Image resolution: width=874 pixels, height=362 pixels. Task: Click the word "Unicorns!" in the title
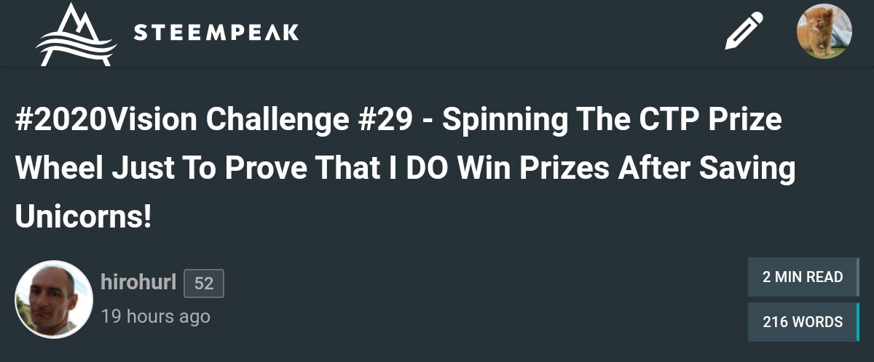pos(84,218)
